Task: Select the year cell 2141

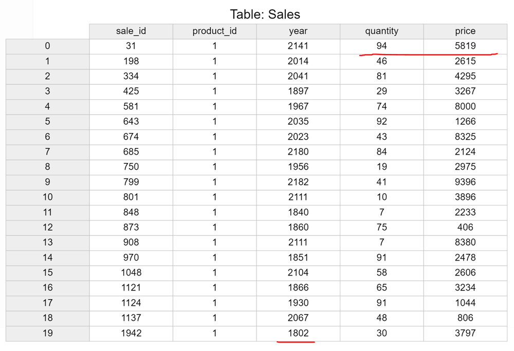Action: coord(298,46)
